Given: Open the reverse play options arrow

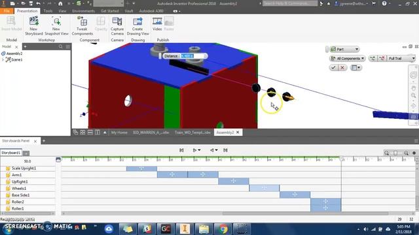Looking at the screenshot, I should pos(217,150).
